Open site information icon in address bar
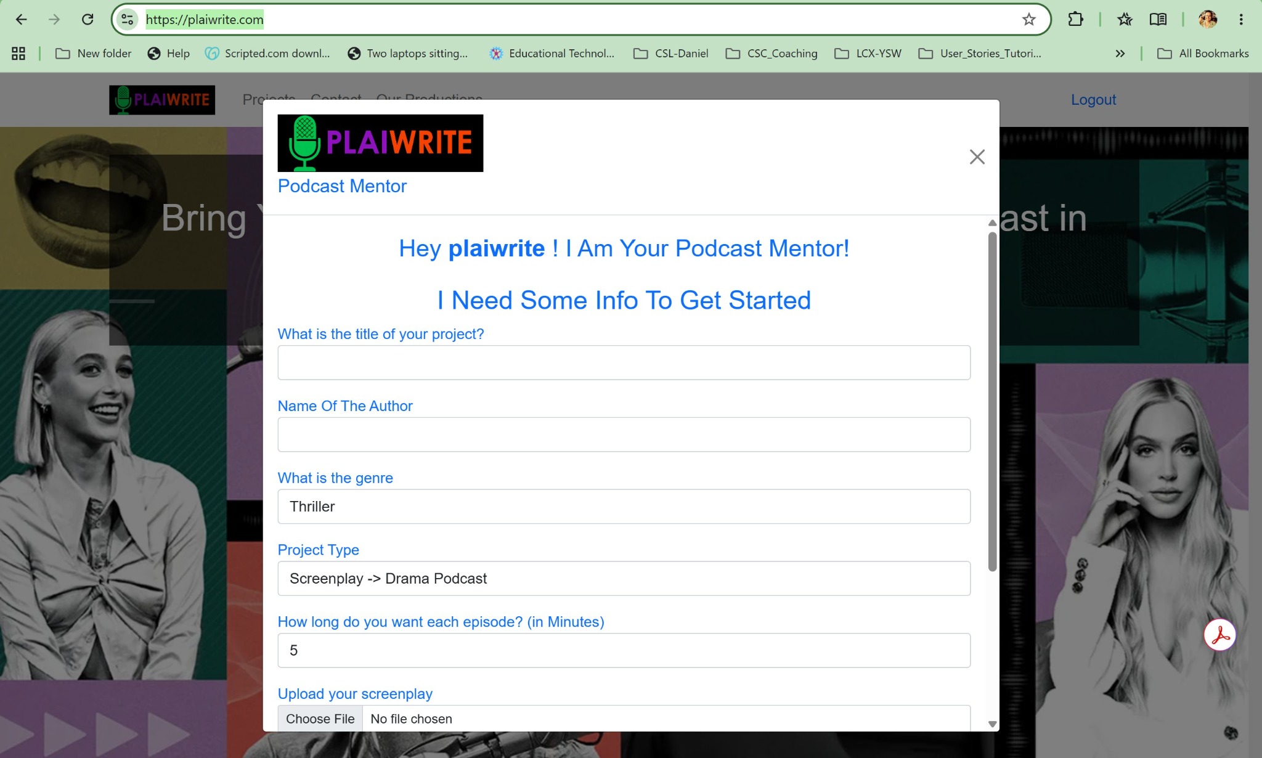Screen dimensions: 1262x758 [128, 20]
